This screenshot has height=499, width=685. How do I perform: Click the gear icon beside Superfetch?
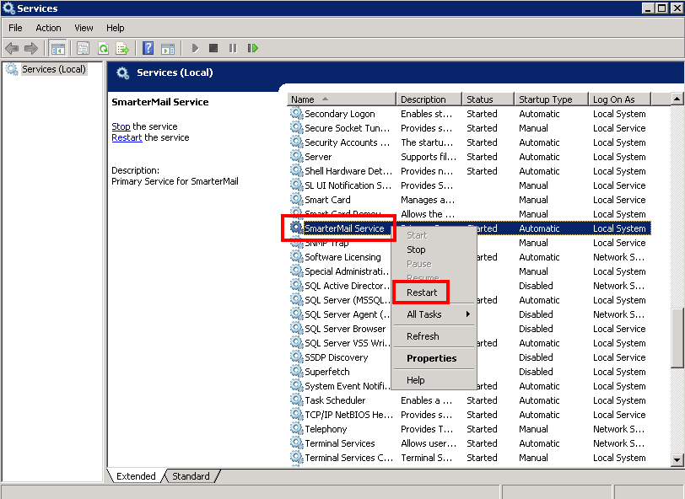[x=297, y=372]
